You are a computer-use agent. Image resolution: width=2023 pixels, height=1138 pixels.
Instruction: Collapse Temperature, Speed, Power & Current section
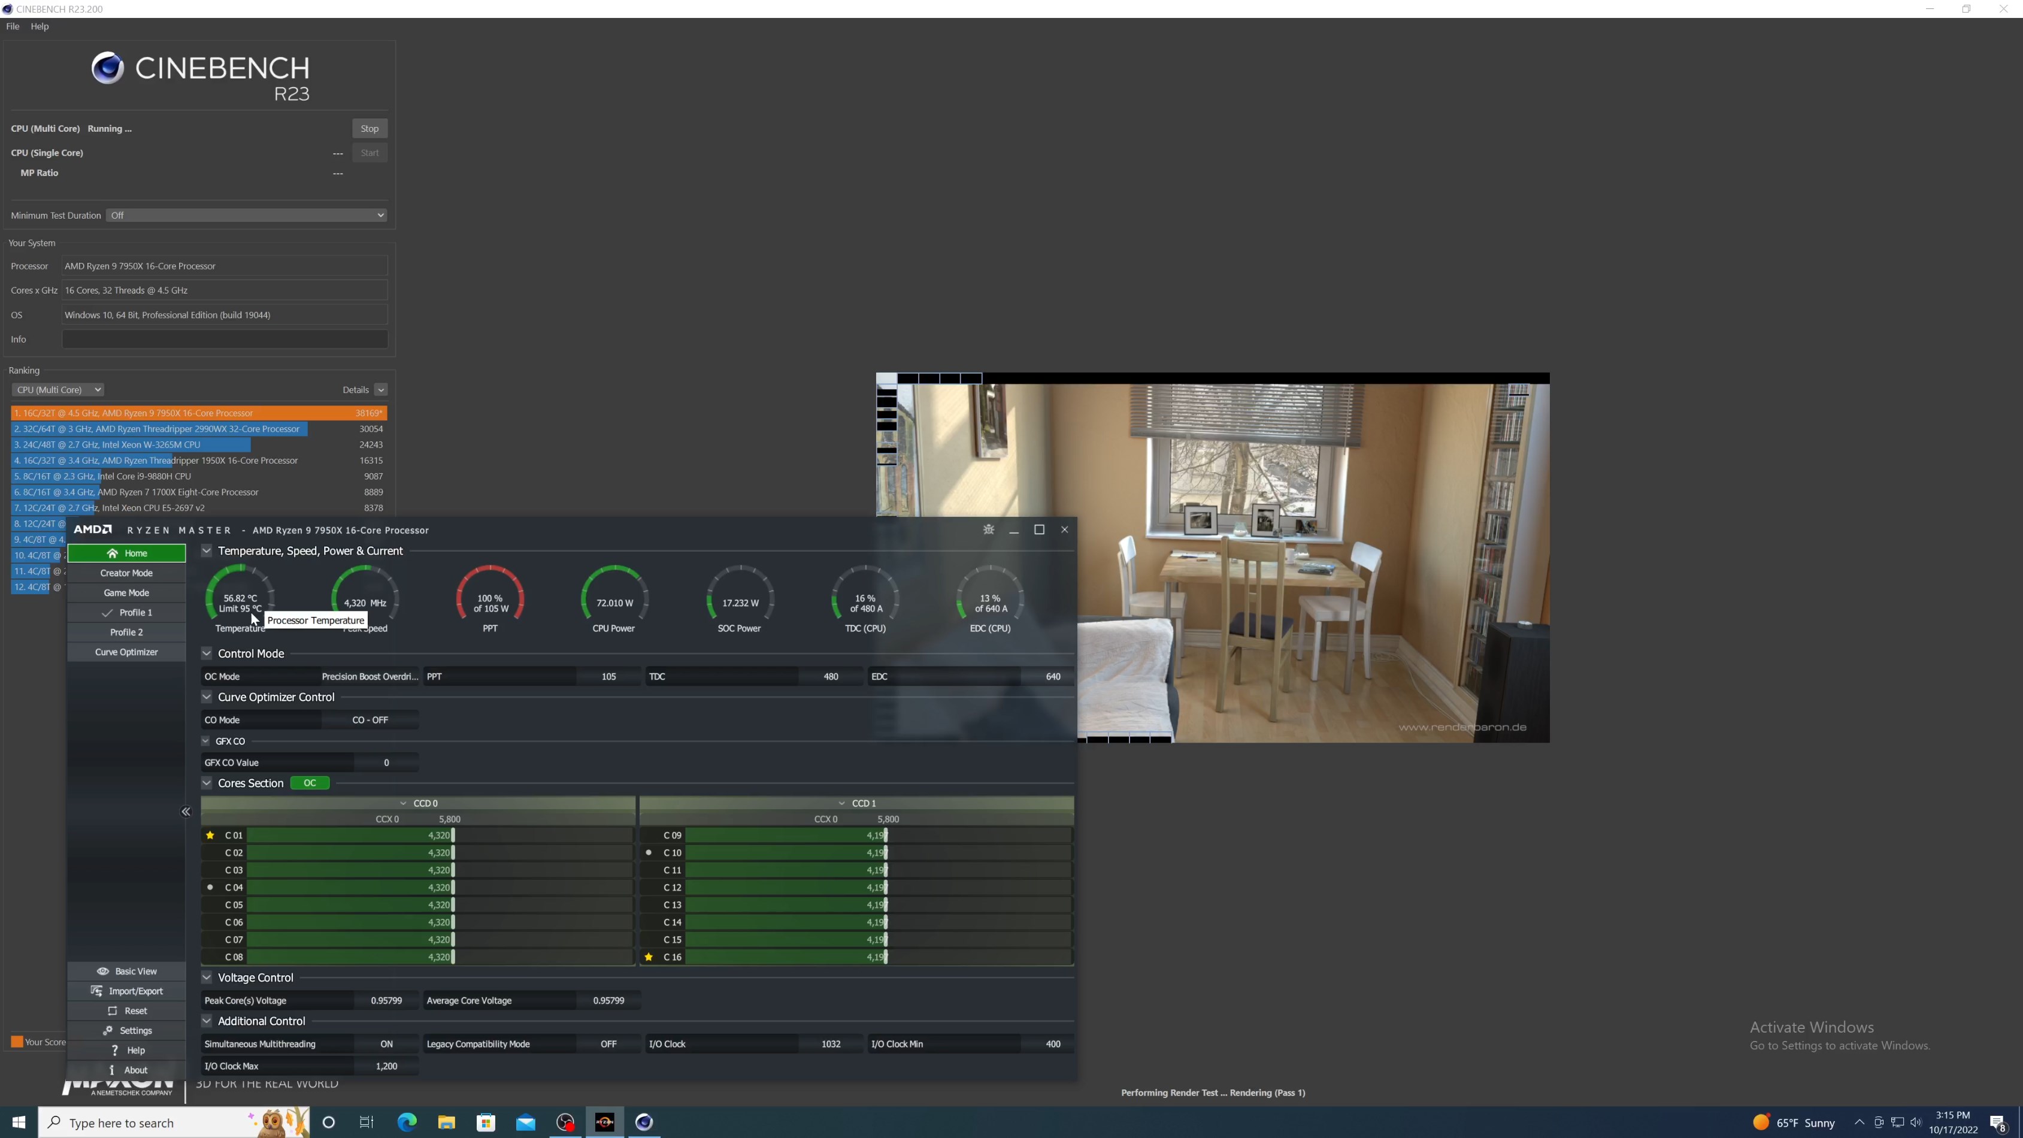(x=207, y=550)
